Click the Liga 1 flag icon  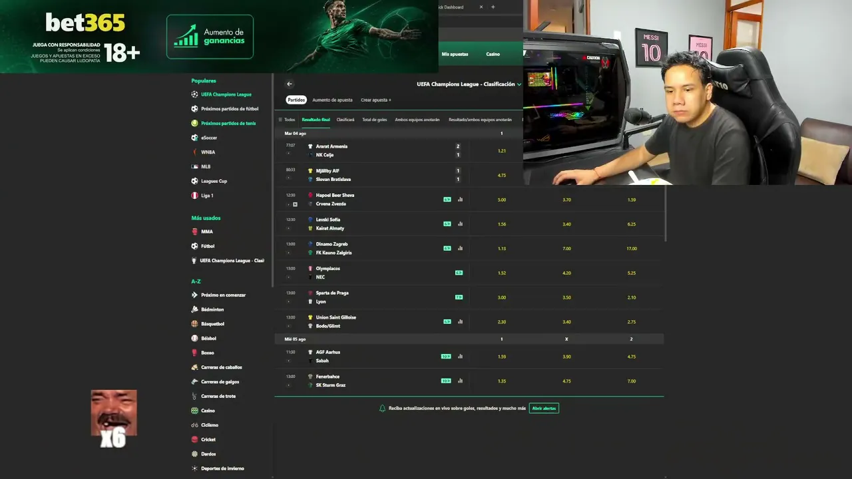(195, 196)
